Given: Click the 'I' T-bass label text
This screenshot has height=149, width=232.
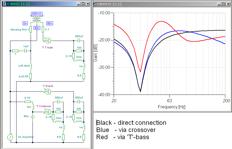Looking at the screenshot, I should pyautogui.click(x=47, y=48).
